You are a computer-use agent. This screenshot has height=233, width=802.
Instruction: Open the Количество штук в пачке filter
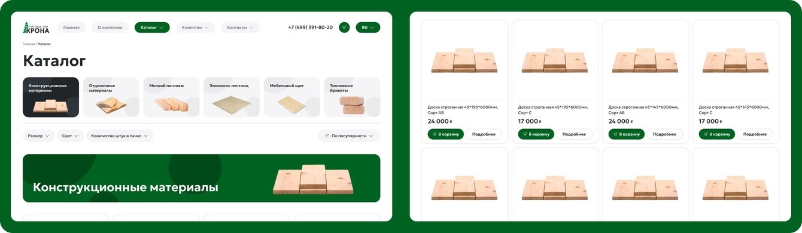point(120,136)
